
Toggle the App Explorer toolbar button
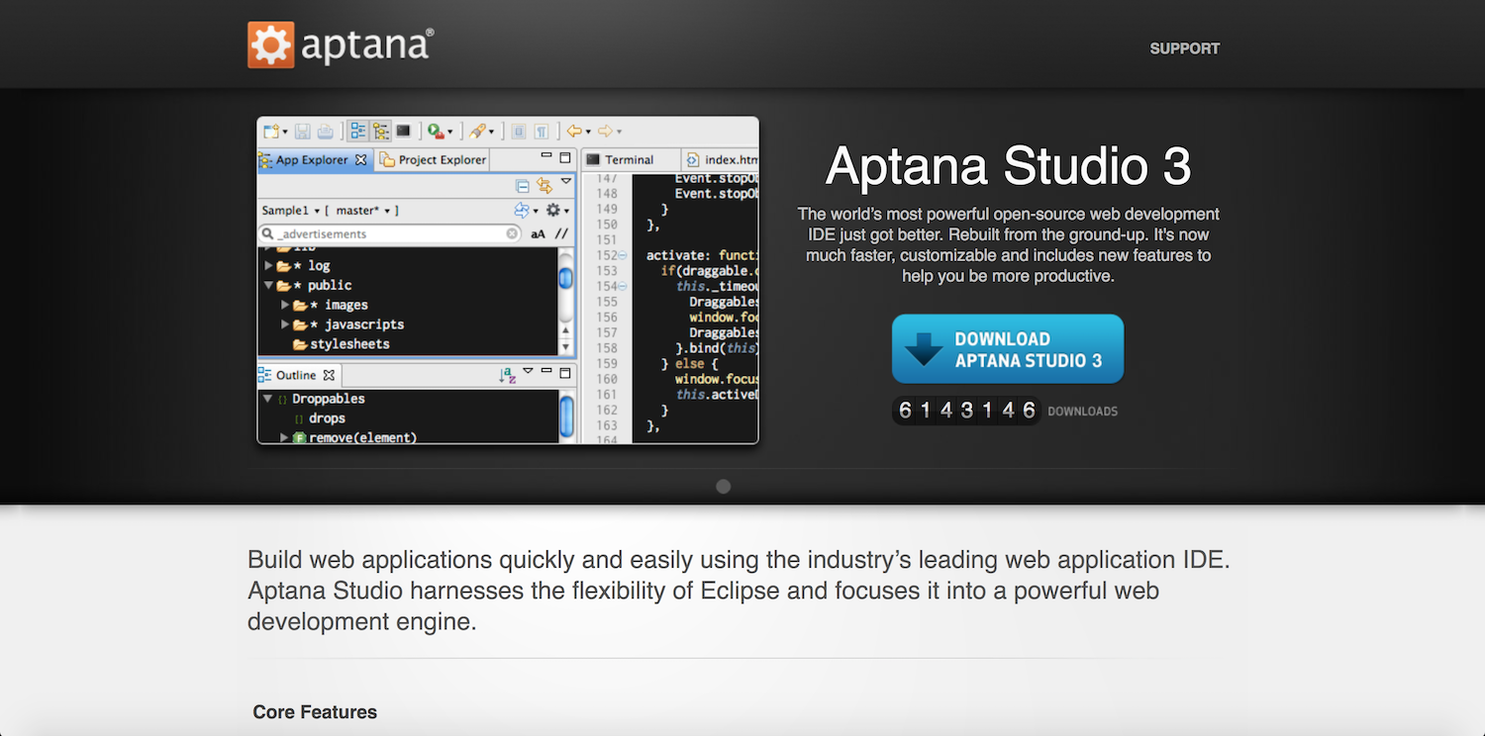pos(357,131)
